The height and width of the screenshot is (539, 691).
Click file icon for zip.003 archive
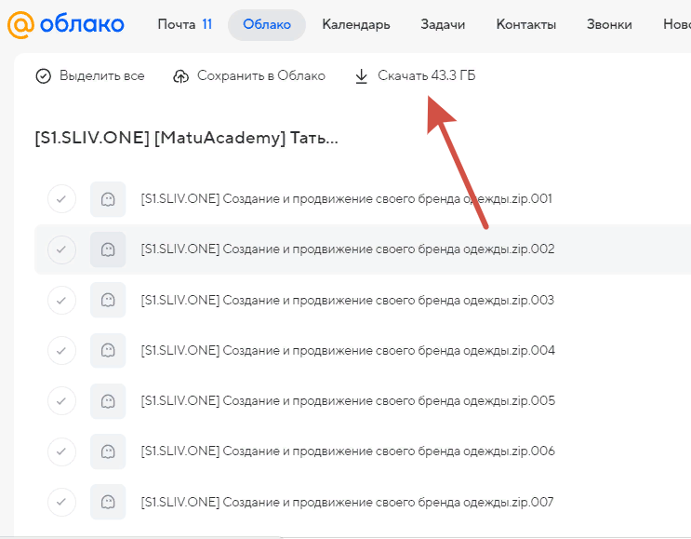[108, 300]
